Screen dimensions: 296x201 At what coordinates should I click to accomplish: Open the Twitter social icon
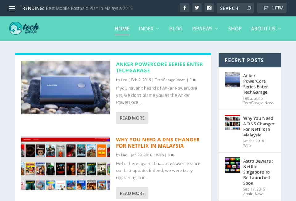[x=197, y=8]
